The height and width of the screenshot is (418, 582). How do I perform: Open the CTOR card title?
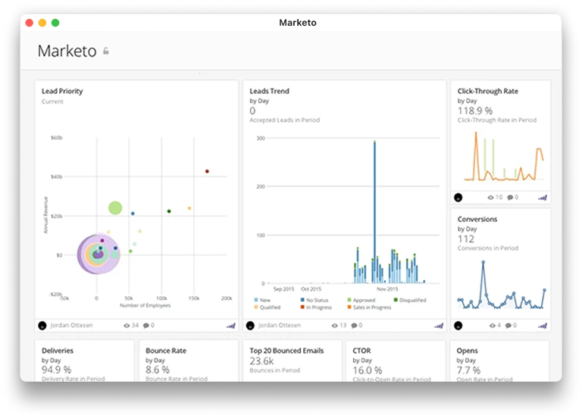pos(361,351)
